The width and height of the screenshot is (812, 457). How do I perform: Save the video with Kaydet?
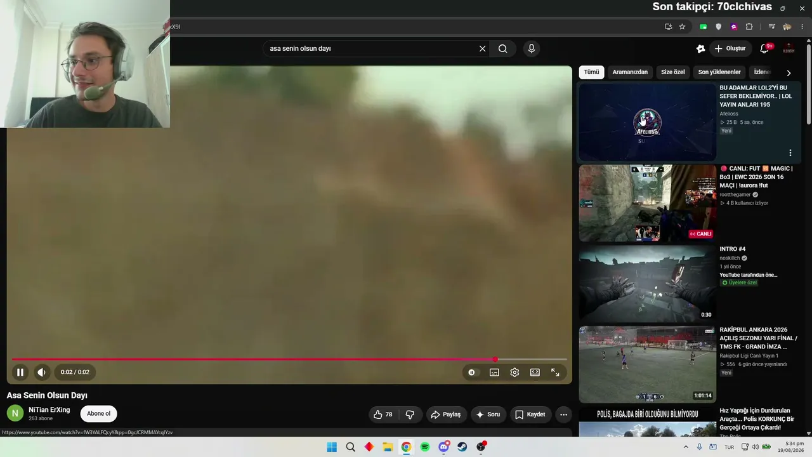click(530, 414)
